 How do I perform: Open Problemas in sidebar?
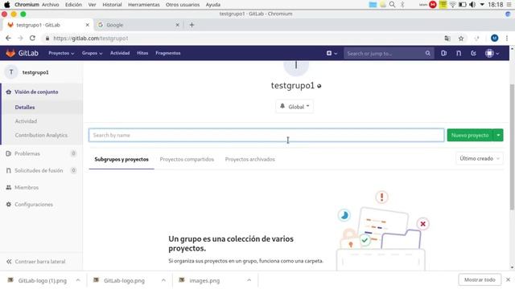(x=27, y=153)
